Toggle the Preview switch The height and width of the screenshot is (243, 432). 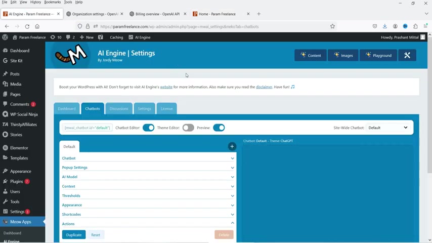219,128
